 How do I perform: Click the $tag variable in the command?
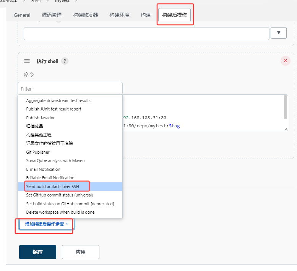click(x=174, y=126)
